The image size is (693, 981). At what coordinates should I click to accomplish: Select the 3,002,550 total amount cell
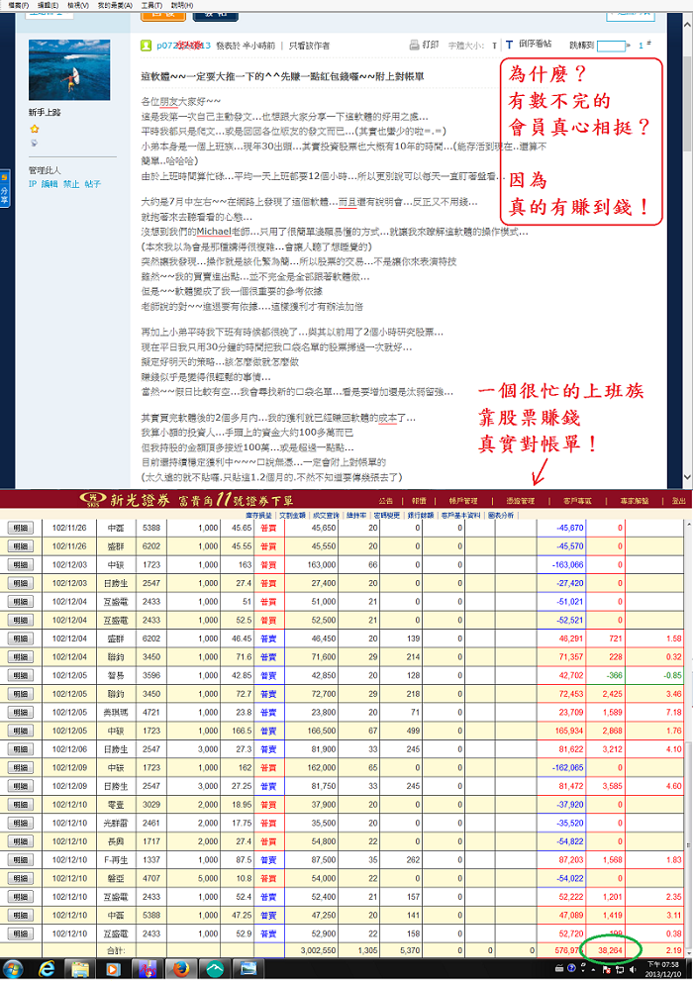(312, 949)
